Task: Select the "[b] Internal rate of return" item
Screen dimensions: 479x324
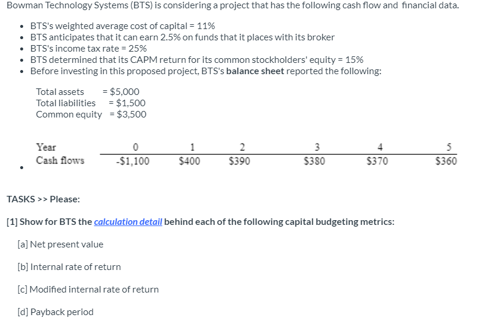Action: pos(69,267)
